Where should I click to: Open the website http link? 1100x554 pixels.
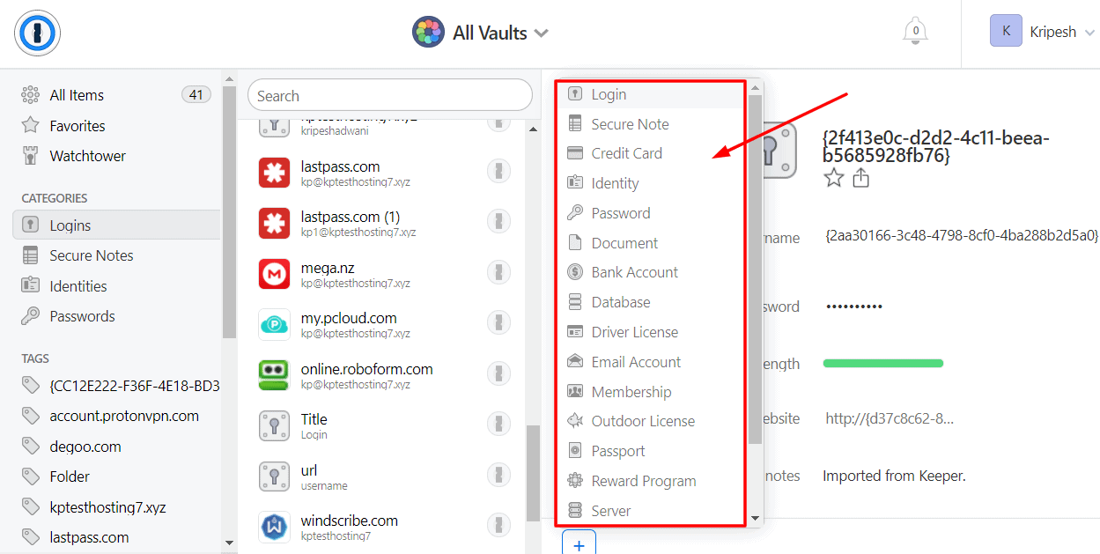tap(890, 418)
